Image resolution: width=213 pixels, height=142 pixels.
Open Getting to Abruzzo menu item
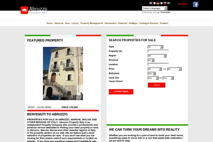coord(149,23)
